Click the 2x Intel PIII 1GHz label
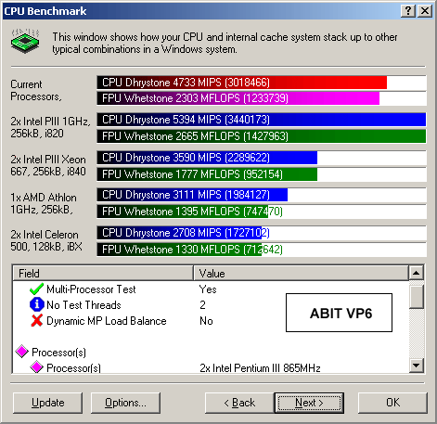The height and width of the screenshot is (424, 437). point(50,127)
